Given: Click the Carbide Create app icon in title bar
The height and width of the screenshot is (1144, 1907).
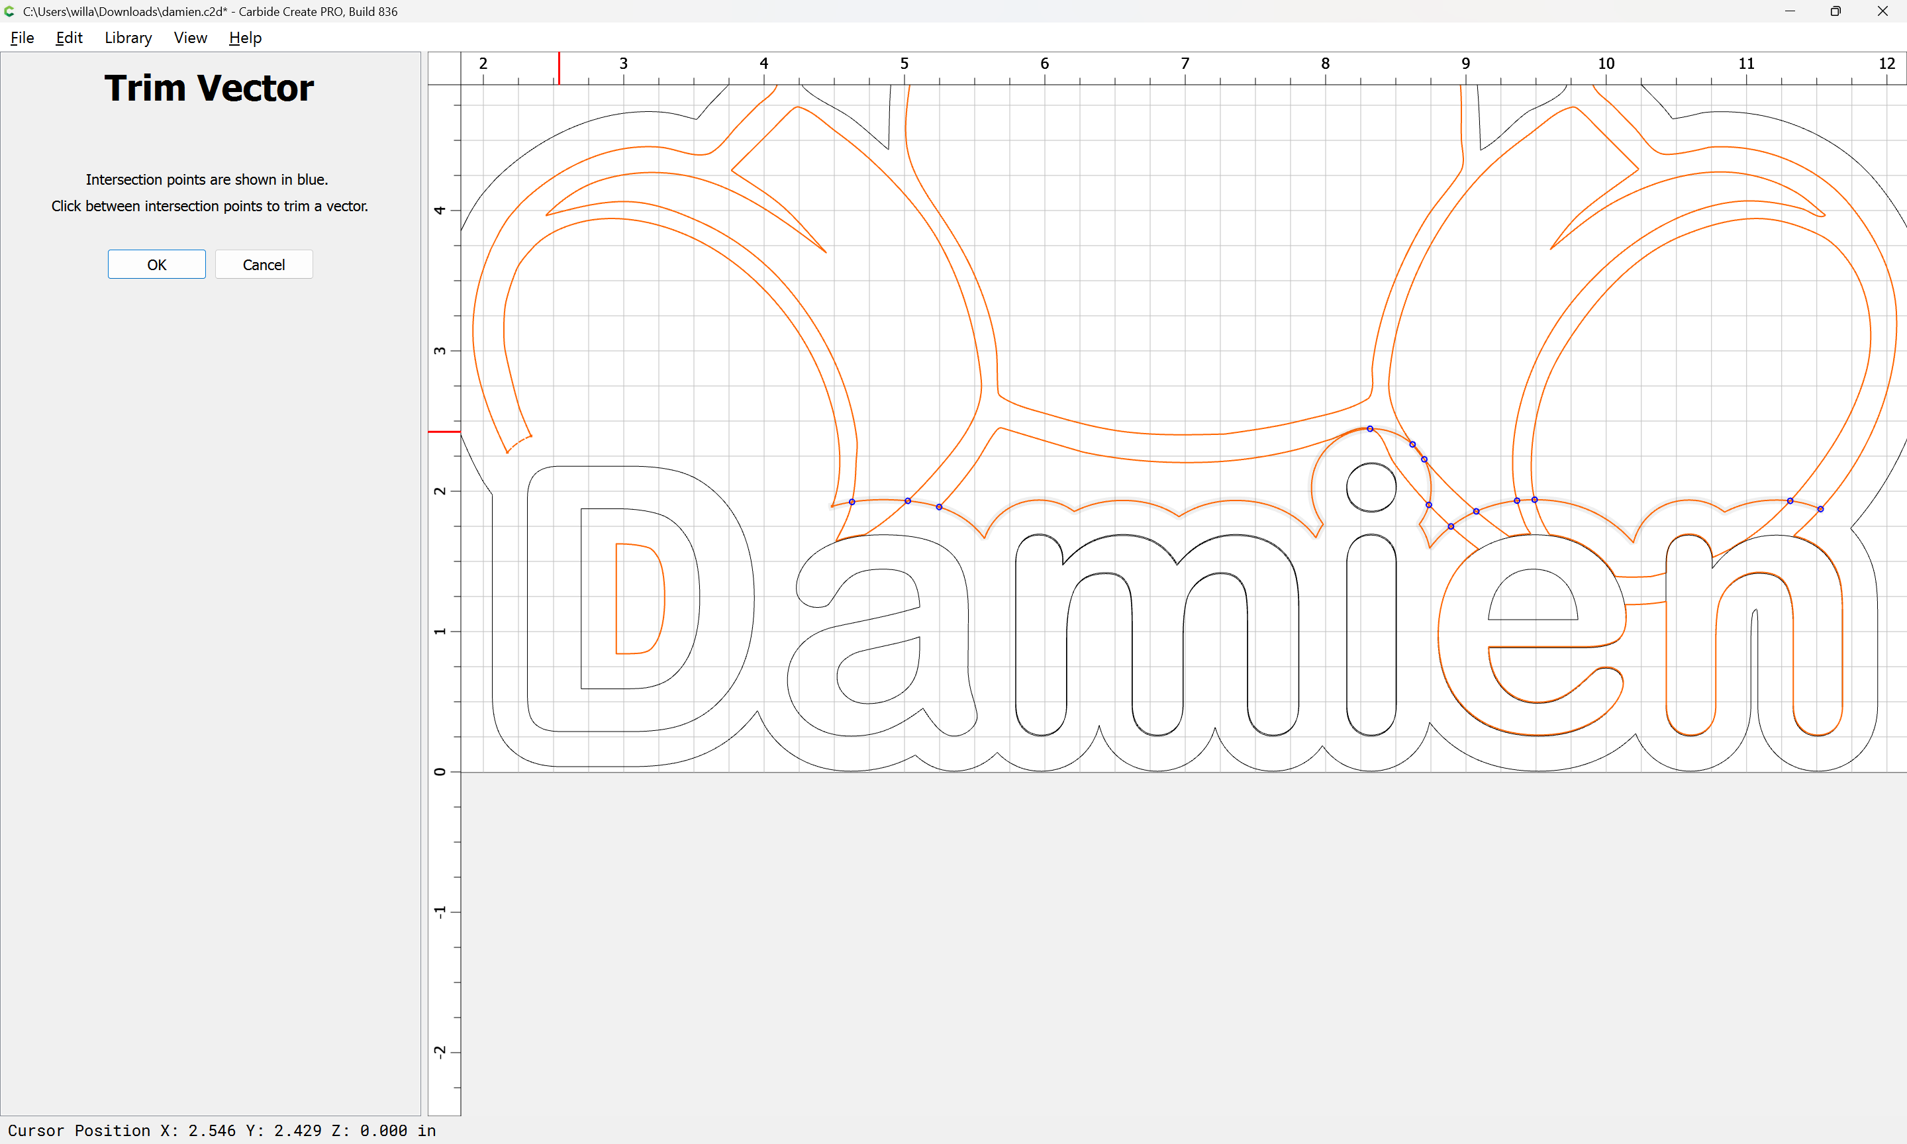Looking at the screenshot, I should 9,11.
